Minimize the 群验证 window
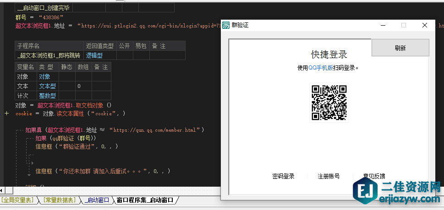The height and width of the screenshot is (210, 444). tap(383, 25)
